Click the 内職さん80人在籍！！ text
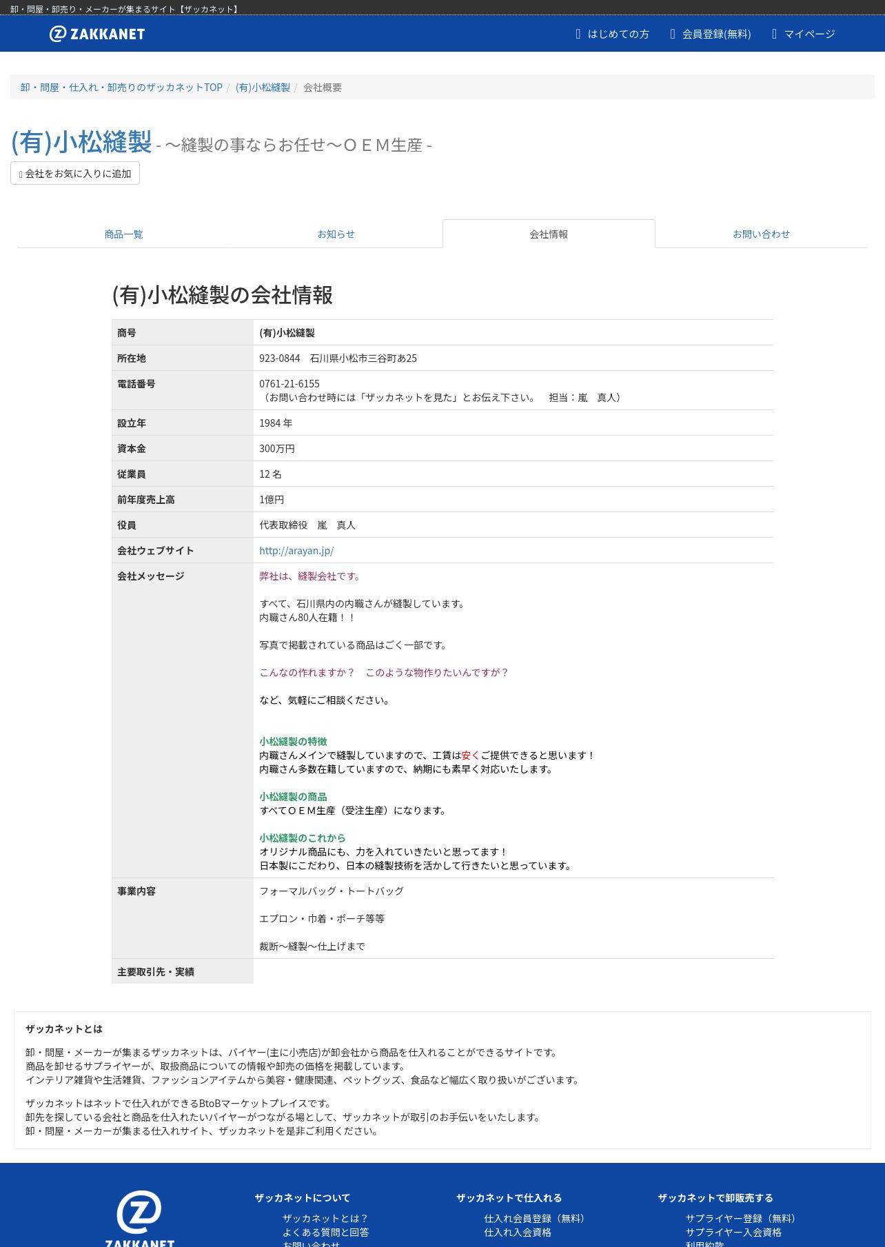The height and width of the screenshot is (1247, 885). tap(307, 618)
